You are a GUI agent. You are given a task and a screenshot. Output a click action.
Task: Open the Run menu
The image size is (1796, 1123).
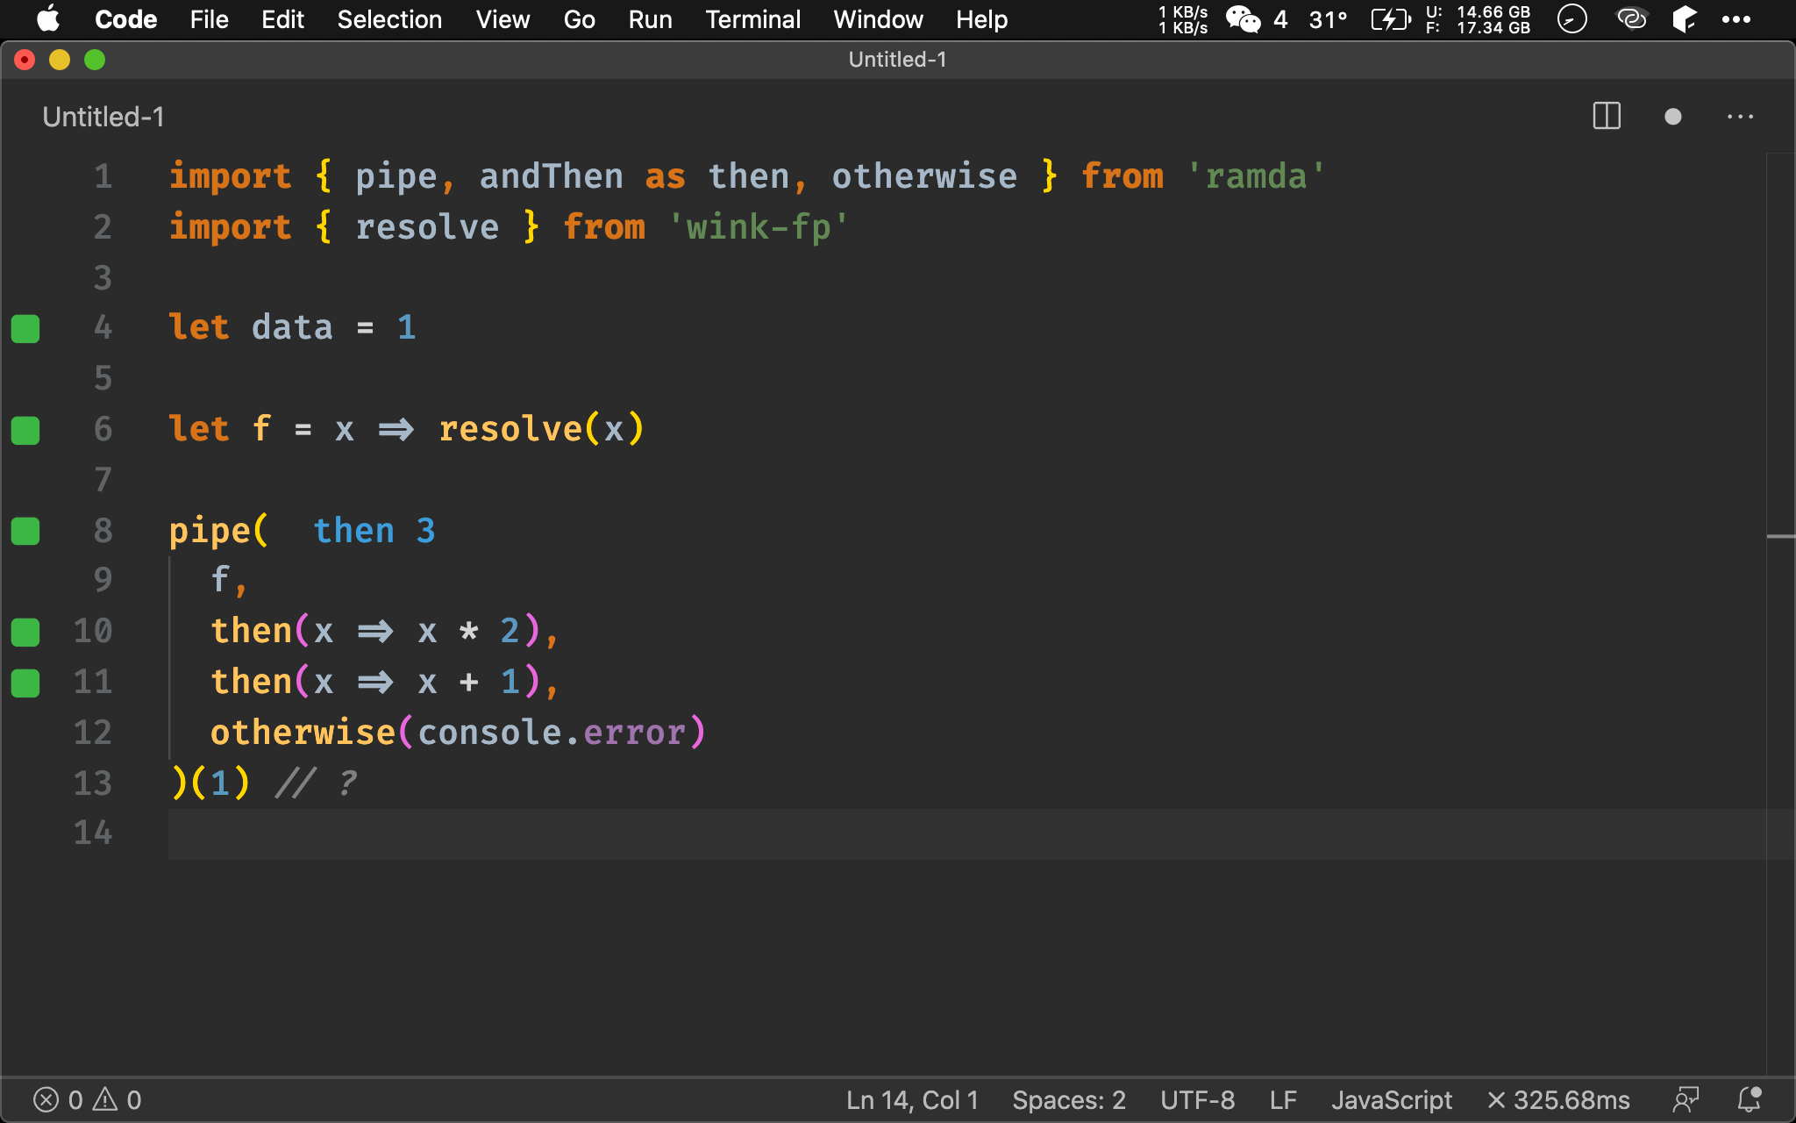tap(650, 19)
